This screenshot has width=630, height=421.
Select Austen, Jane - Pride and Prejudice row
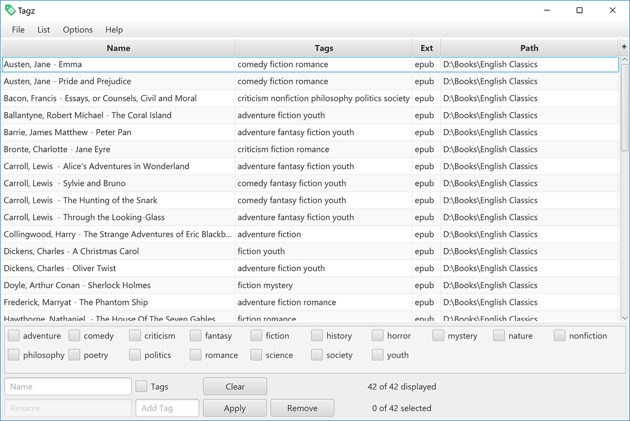click(x=310, y=81)
